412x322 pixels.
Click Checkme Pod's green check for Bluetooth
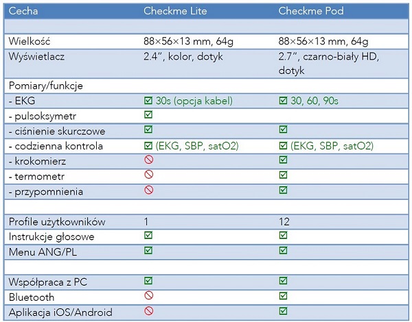click(284, 296)
